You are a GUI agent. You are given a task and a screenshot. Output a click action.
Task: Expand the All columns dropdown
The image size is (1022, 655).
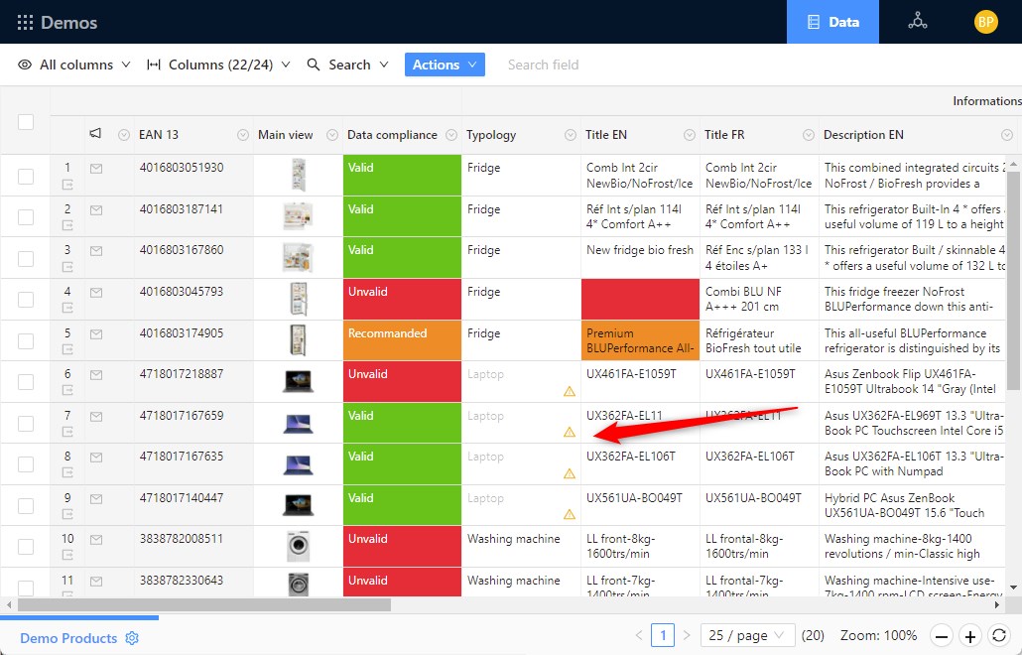(x=74, y=65)
